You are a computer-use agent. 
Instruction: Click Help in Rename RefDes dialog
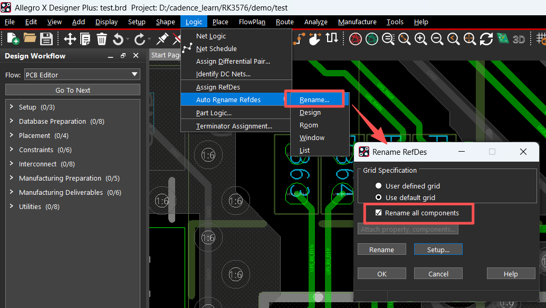click(x=511, y=274)
